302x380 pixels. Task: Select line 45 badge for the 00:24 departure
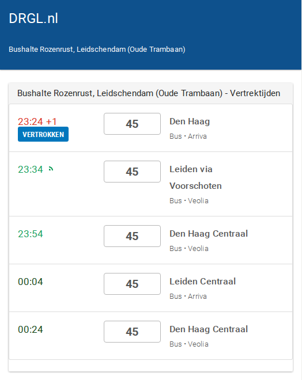tap(132, 332)
